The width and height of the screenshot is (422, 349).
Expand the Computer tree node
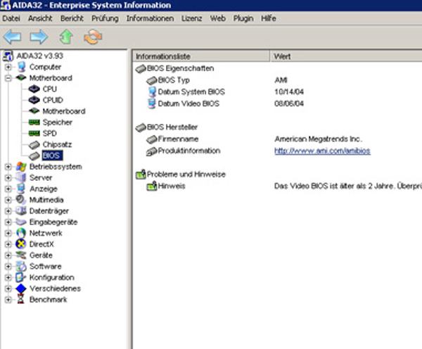(8, 67)
